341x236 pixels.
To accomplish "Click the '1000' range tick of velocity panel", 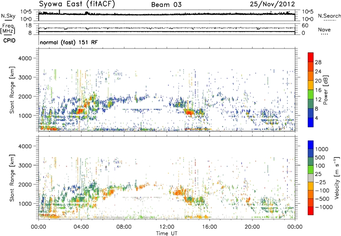I will (25, 204).
